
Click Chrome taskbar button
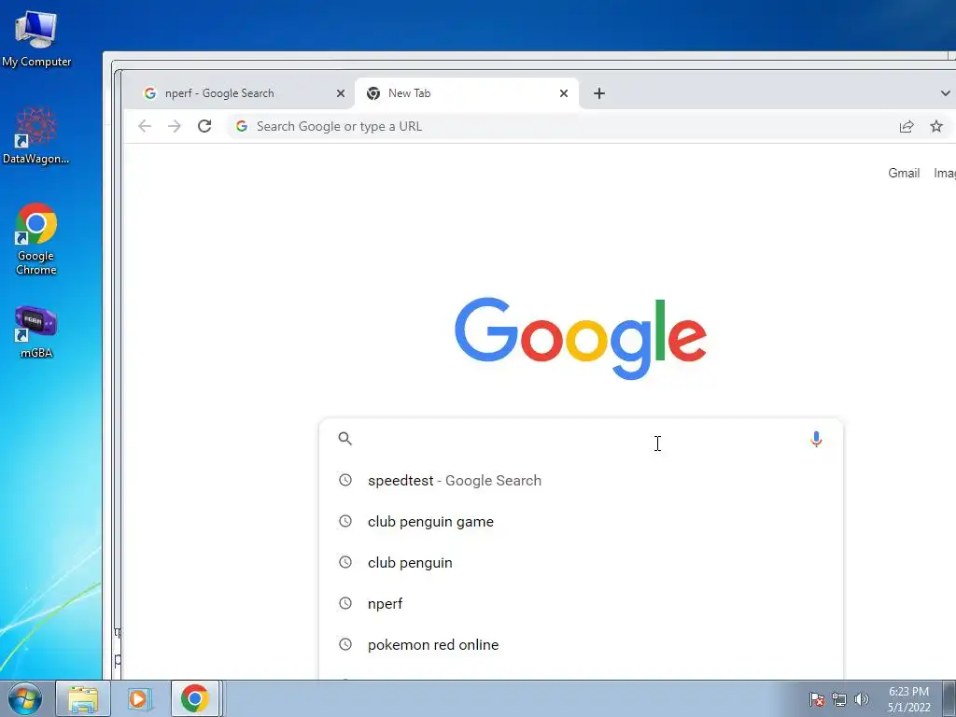[x=194, y=698]
